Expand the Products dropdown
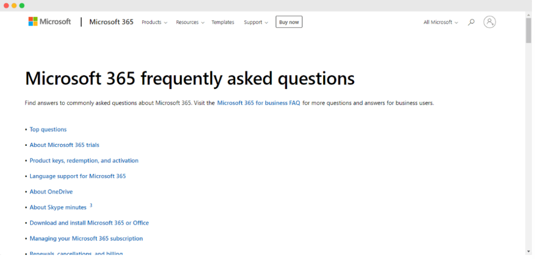The width and height of the screenshot is (535, 259). (x=155, y=22)
